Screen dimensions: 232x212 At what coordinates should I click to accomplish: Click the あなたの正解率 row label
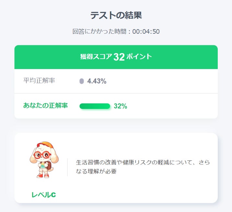click(45, 105)
